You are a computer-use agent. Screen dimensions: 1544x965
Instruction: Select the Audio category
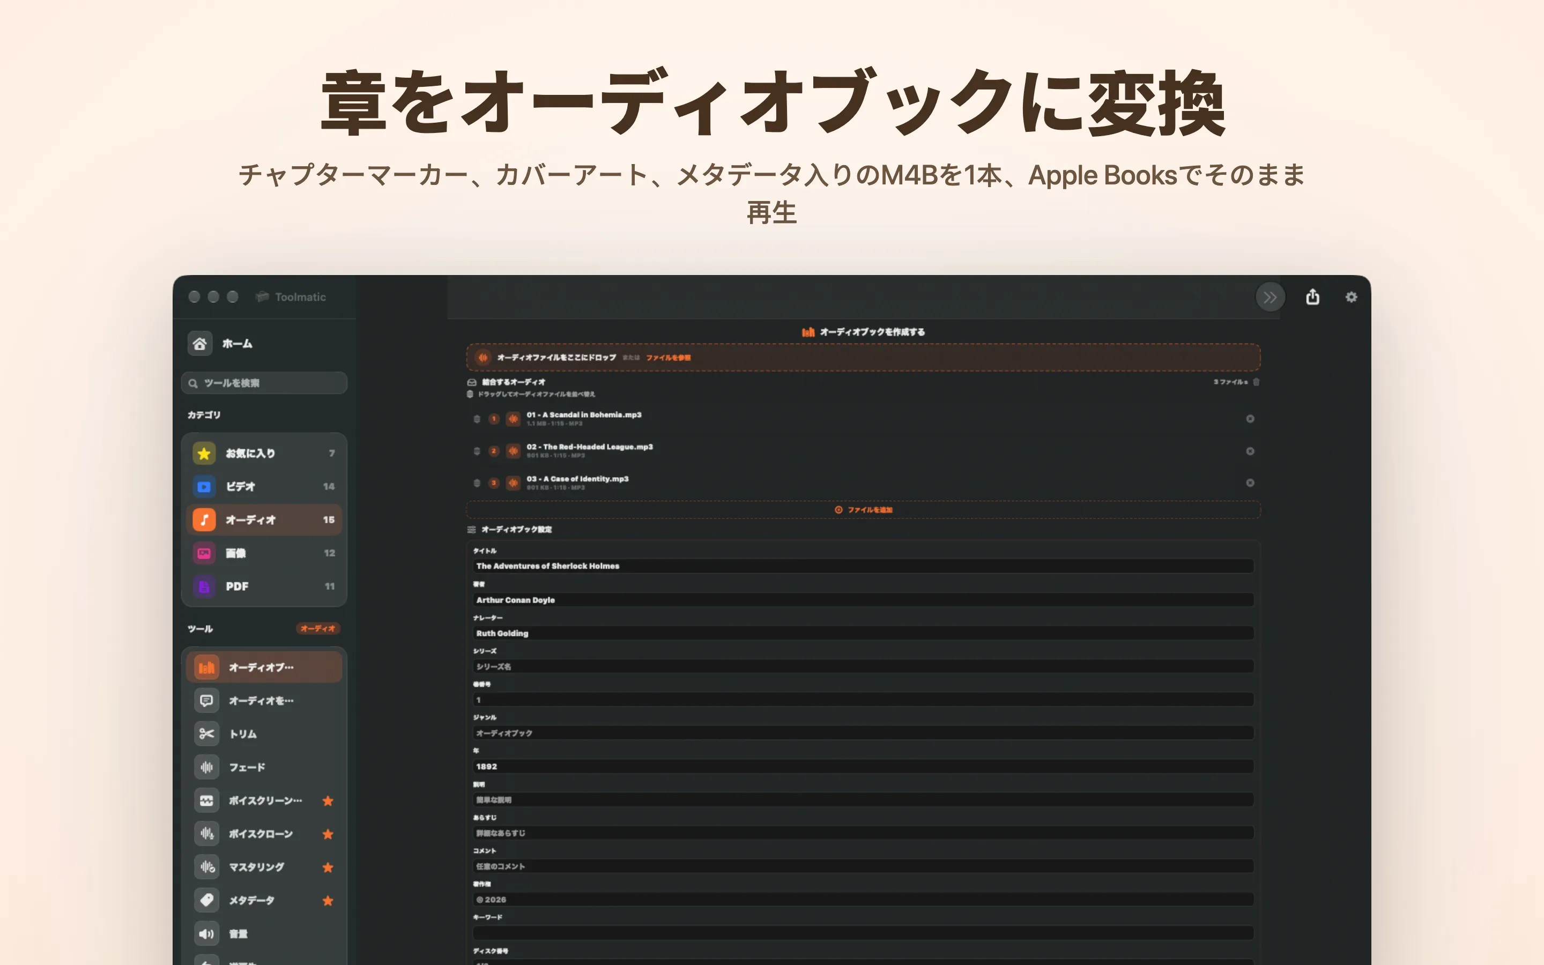click(x=264, y=519)
